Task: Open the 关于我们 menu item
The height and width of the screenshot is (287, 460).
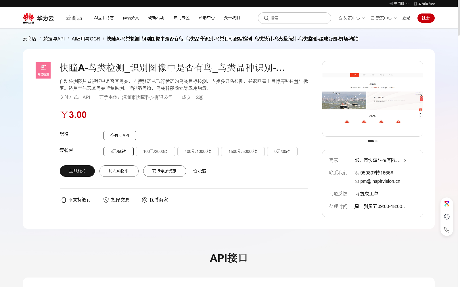Action: point(232,18)
